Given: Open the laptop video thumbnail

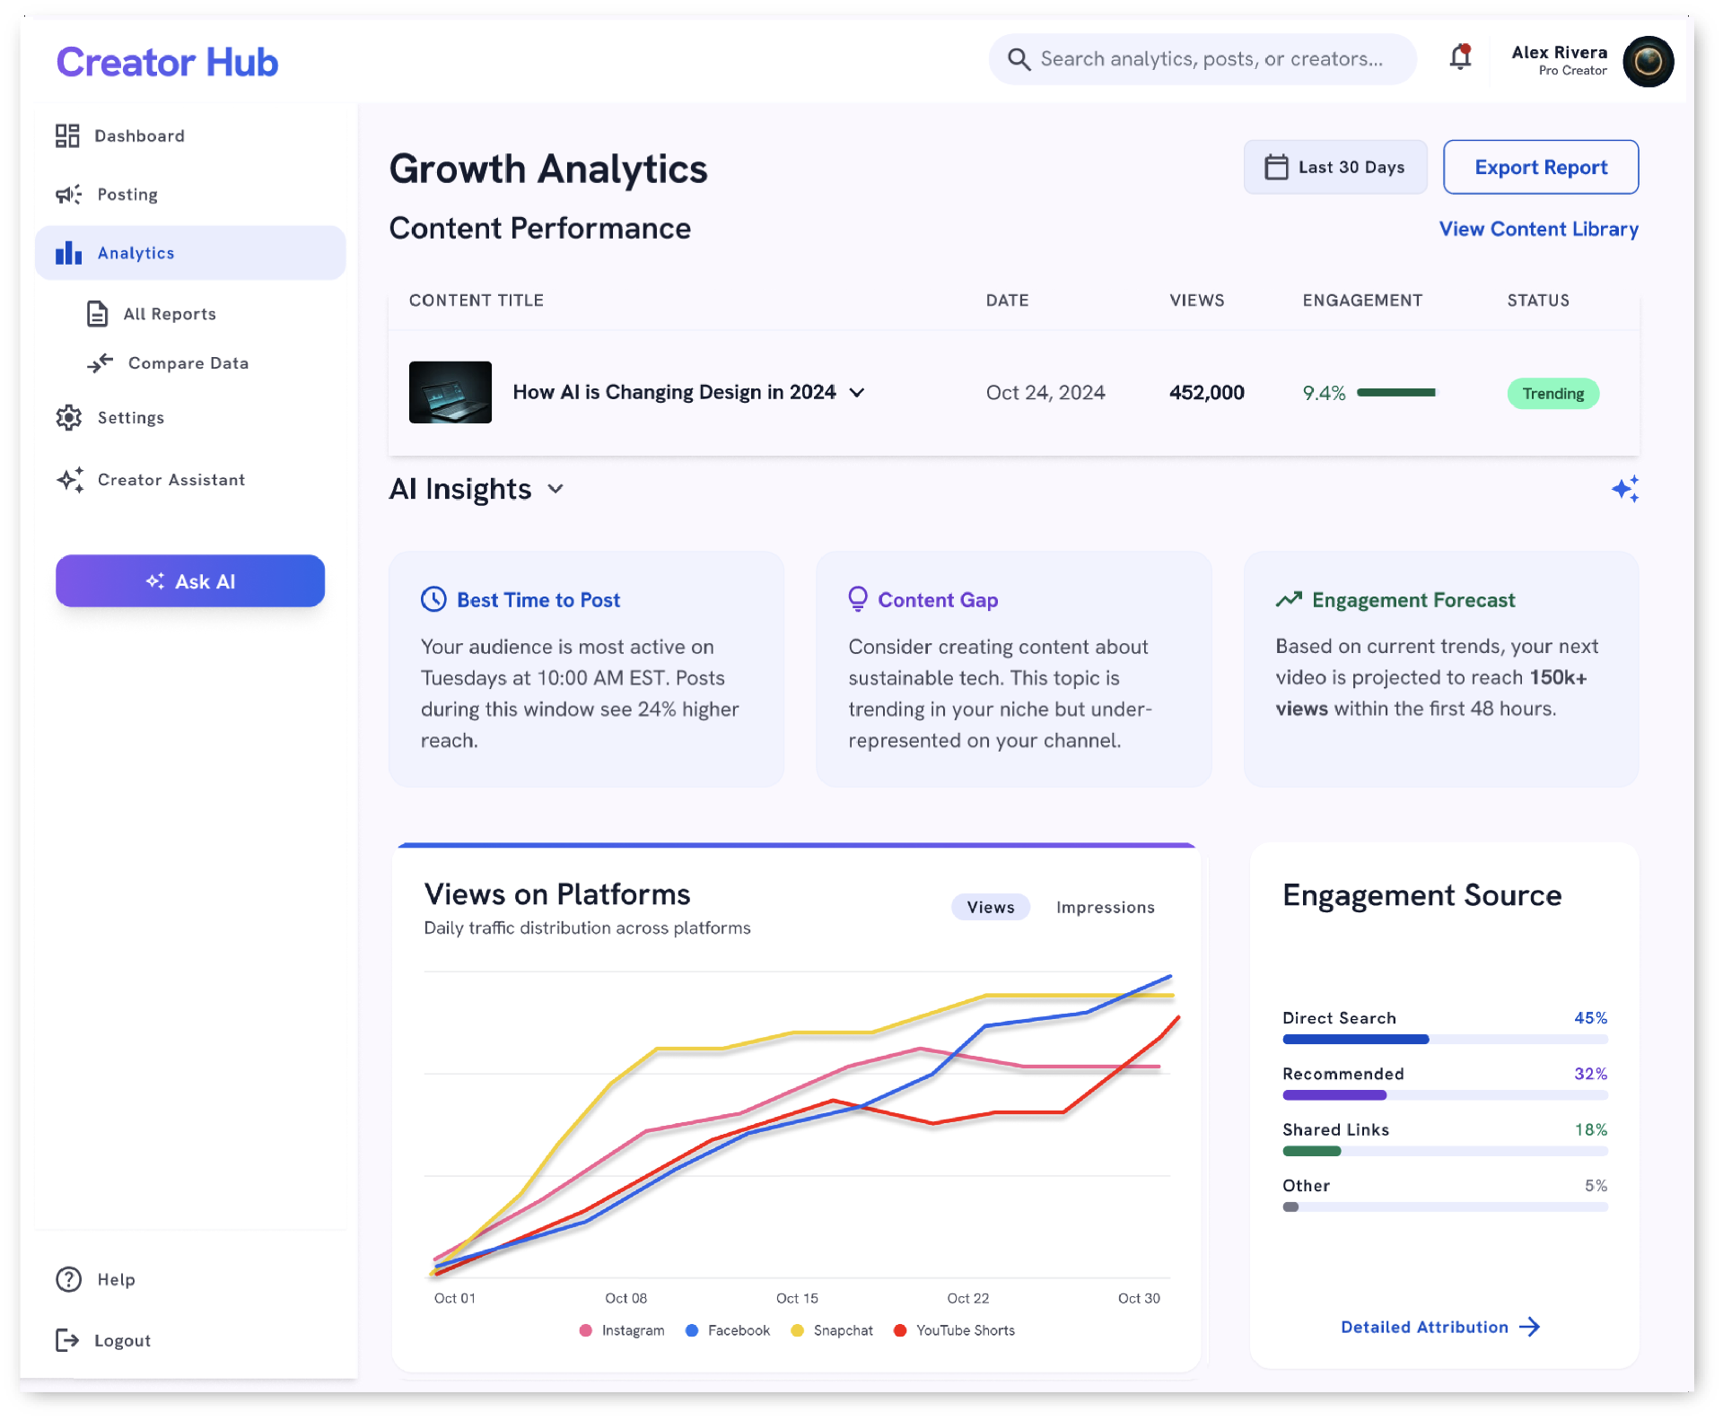Looking at the screenshot, I should coord(450,392).
